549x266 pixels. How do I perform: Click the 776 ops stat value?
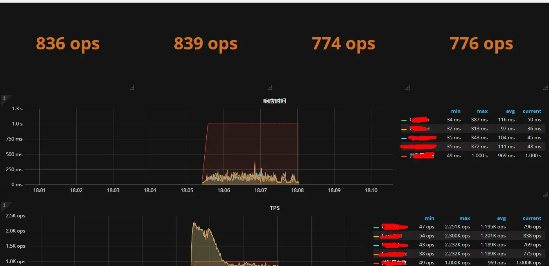(x=481, y=43)
